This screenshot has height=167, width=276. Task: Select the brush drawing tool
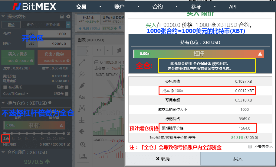82,86
